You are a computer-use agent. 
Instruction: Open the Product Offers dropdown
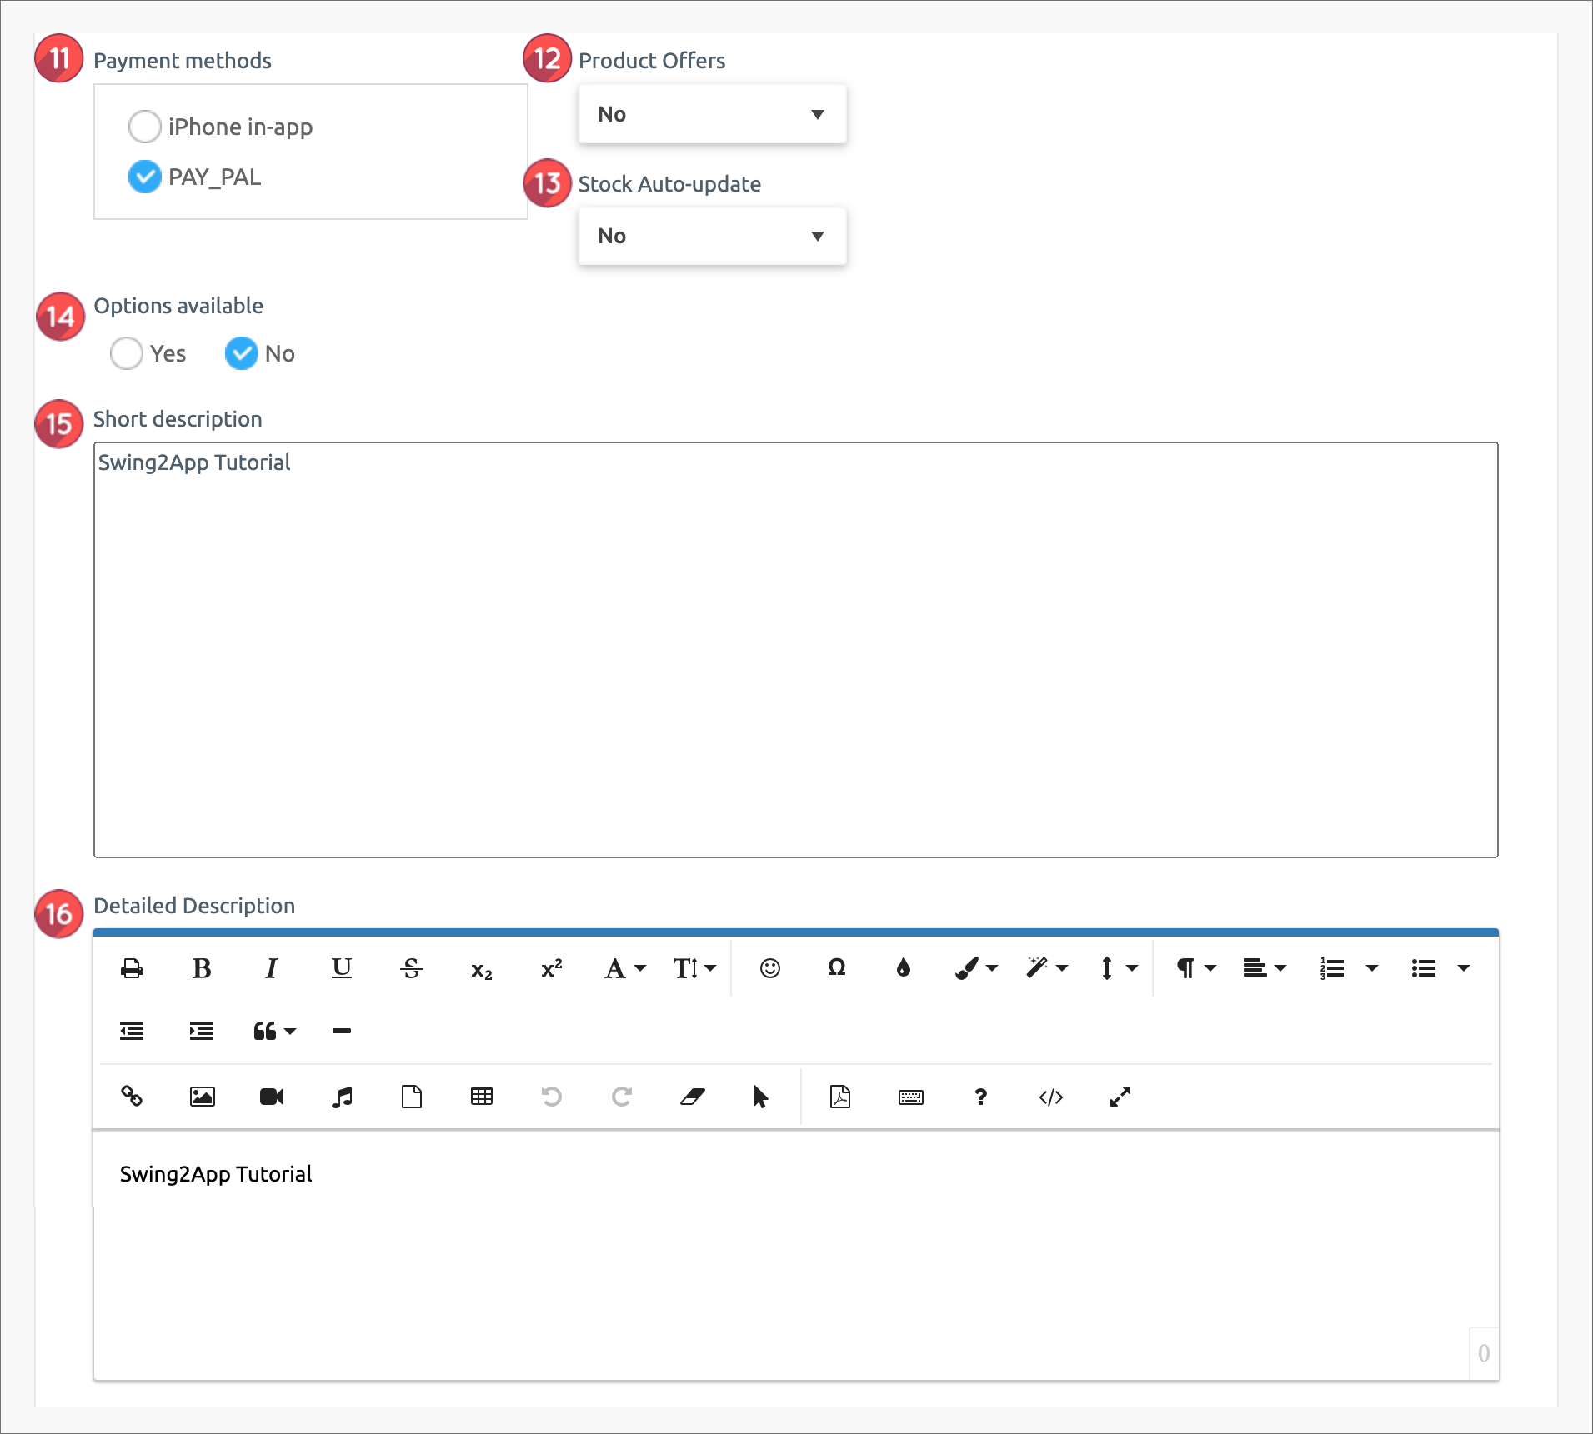(x=712, y=114)
